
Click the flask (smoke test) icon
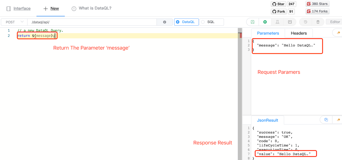pos(277,22)
